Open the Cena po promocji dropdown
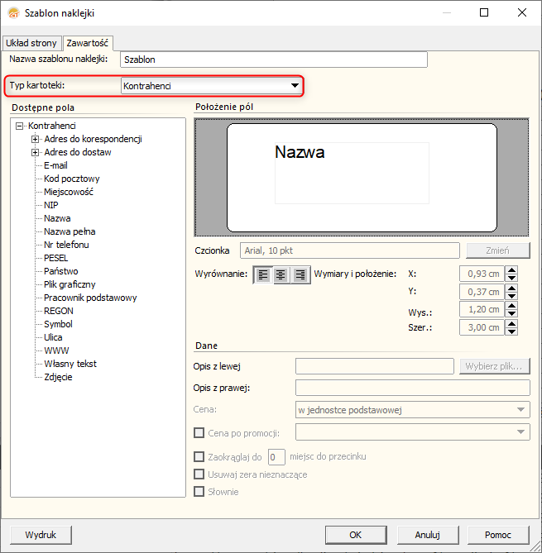This screenshot has width=542, height=553. tap(520, 432)
